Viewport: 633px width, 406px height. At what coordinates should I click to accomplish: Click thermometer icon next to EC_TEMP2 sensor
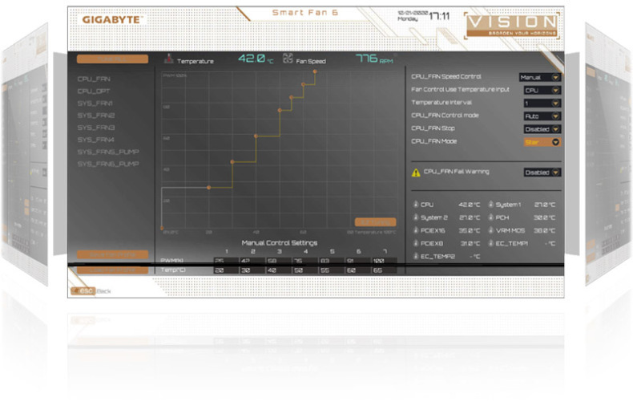[415, 256]
